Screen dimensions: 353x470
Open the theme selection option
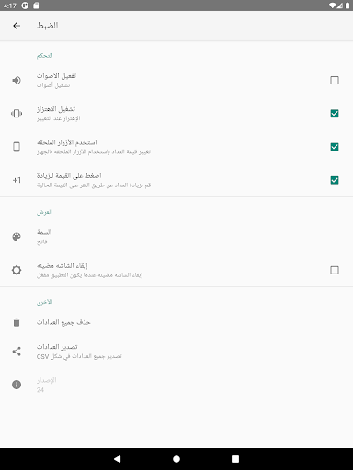pyautogui.click(x=176, y=237)
